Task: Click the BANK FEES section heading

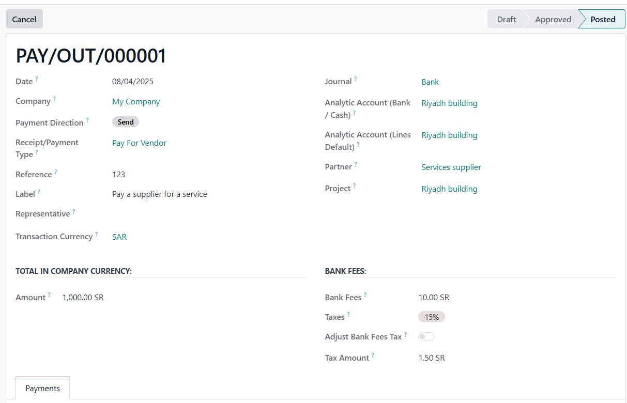Action: tap(346, 271)
